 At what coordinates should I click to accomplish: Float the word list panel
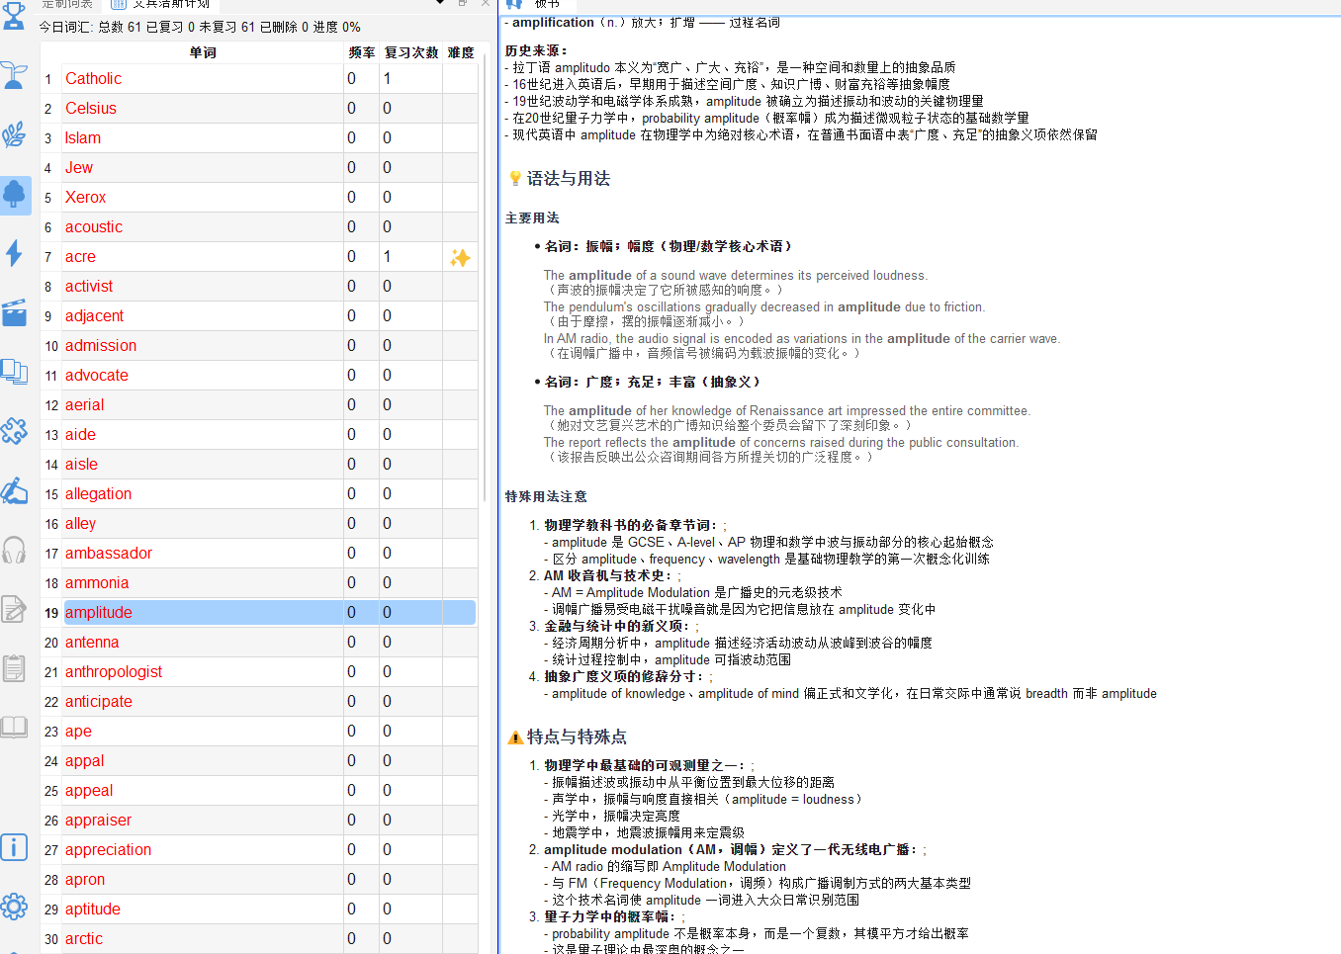[463, 3]
